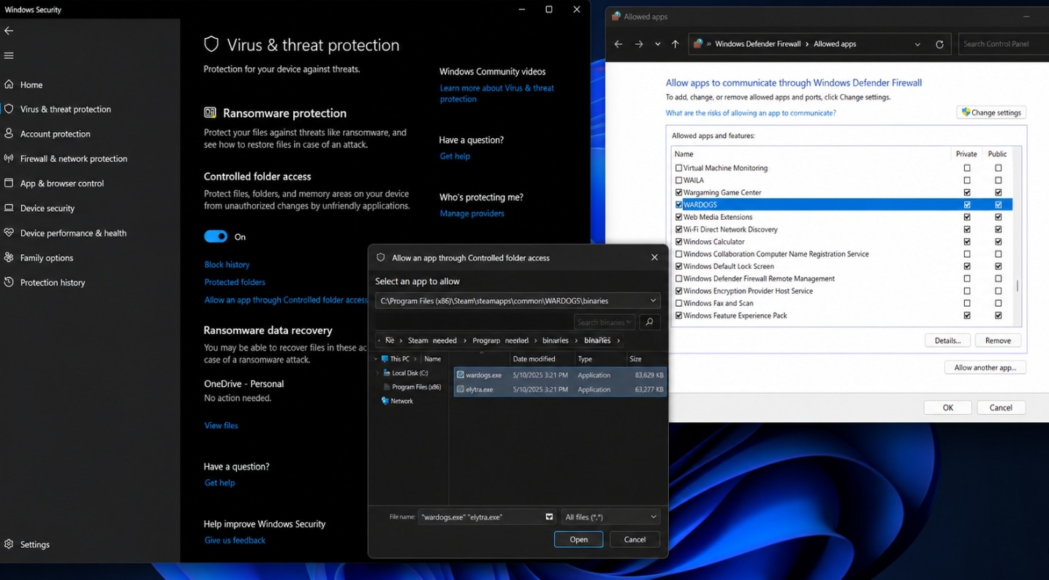
Task: Open Home in Windows Security sidebar
Action: pyautogui.click(x=31, y=85)
